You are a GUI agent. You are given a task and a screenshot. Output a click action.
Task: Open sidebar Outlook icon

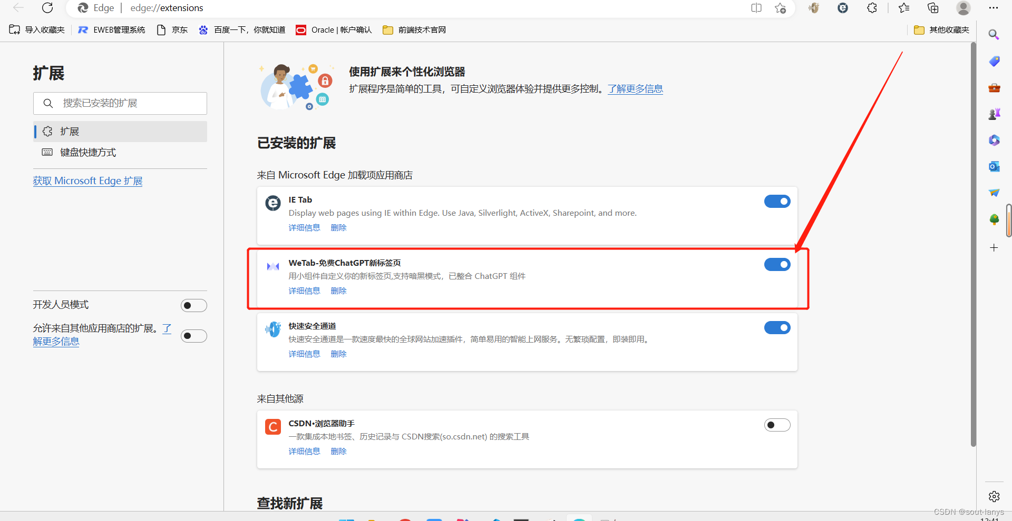pos(994,166)
